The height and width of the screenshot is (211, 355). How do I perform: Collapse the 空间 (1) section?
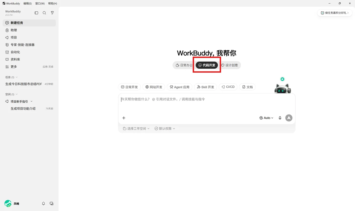click(x=11, y=94)
